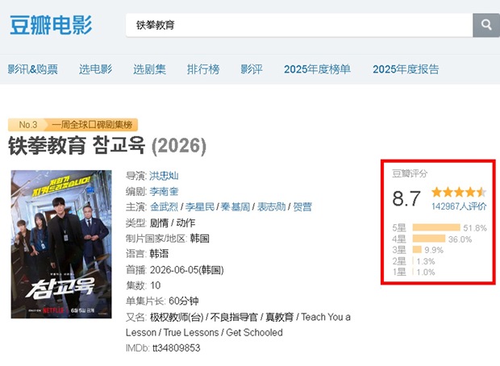Image resolution: width=500 pixels, height=366 pixels.
Task: Click the 참교육 poster thumbnail
Action: (x=61, y=244)
